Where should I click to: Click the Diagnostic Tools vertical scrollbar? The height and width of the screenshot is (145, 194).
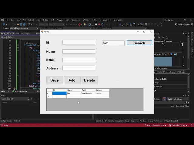[189, 52]
